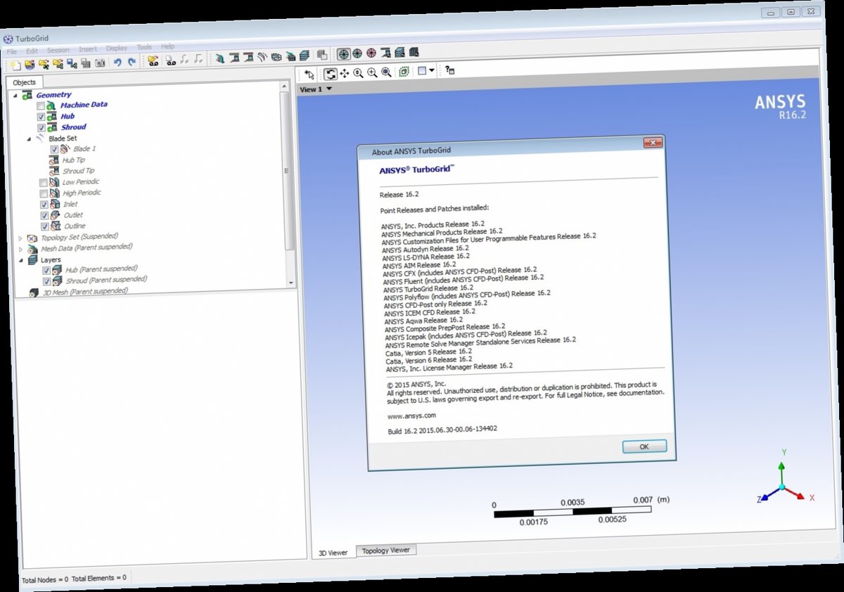Click the Total Nodes = 0 status text
The image size is (844, 592).
click(44, 580)
